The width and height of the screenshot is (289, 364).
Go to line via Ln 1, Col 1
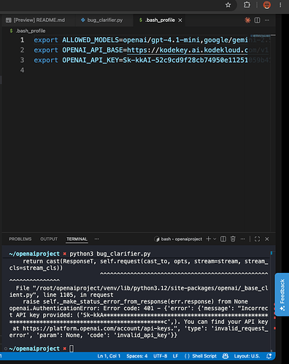coord(109,356)
